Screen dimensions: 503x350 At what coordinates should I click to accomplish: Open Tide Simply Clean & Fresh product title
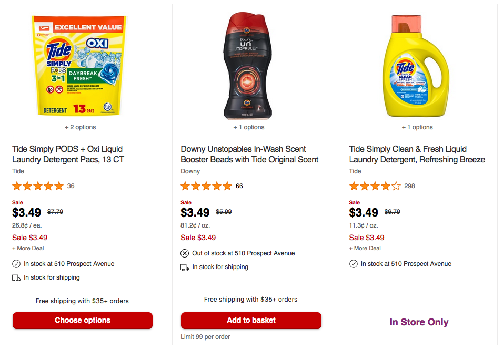pyautogui.click(x=417, y=154)
